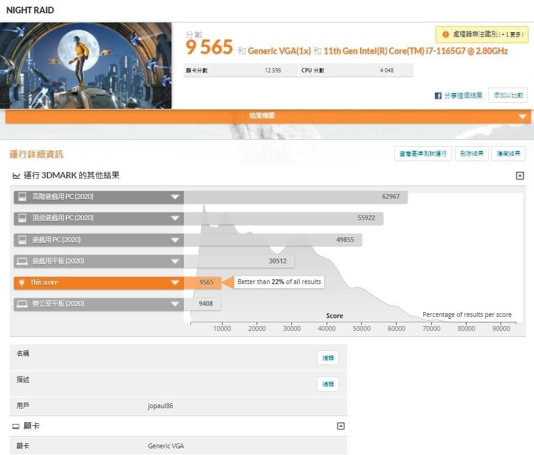
Task: Open the 11th Gen Intel Core i7-1165G7 link
Action: (415, 51)
